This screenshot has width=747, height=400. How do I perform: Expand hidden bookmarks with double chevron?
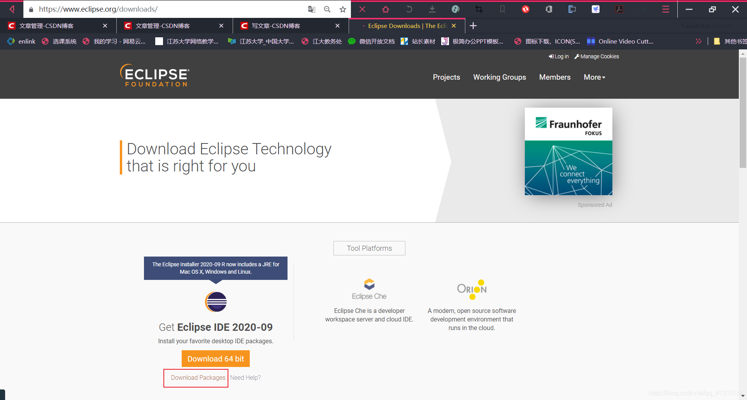[x=699, y=41]
